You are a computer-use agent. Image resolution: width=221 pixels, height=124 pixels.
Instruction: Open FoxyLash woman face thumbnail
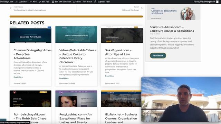[x=76, y=99]
